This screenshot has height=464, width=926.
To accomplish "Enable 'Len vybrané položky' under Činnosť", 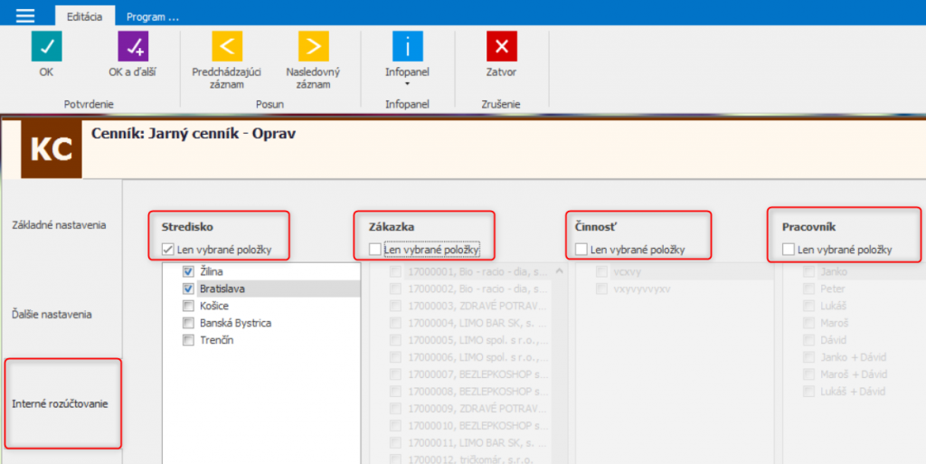I will (581, 250).
